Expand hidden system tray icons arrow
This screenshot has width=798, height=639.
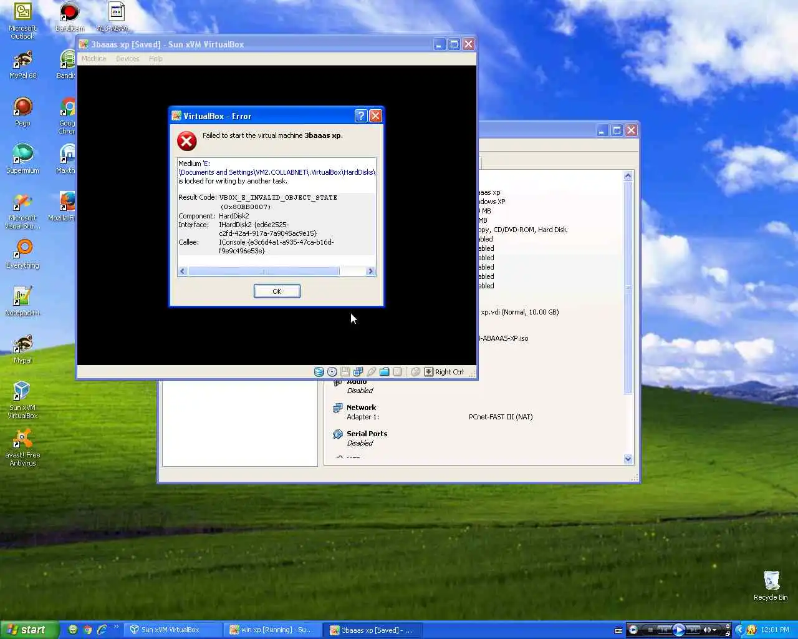(739, 630)
